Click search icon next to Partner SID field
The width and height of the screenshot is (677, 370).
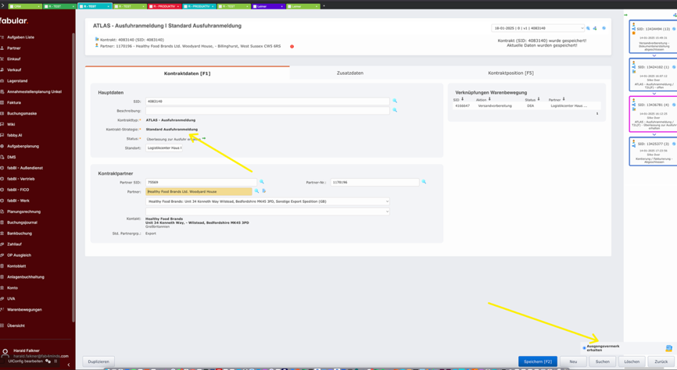(262, 182)
